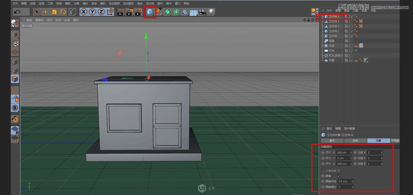413x195 pixels.
Task: Click render to picture viewer icon
Action: [x=129, y=12]
